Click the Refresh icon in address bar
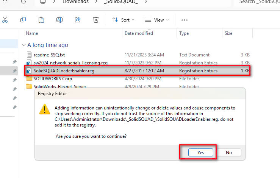Screen dimensions: 280x178 (23, 2)
